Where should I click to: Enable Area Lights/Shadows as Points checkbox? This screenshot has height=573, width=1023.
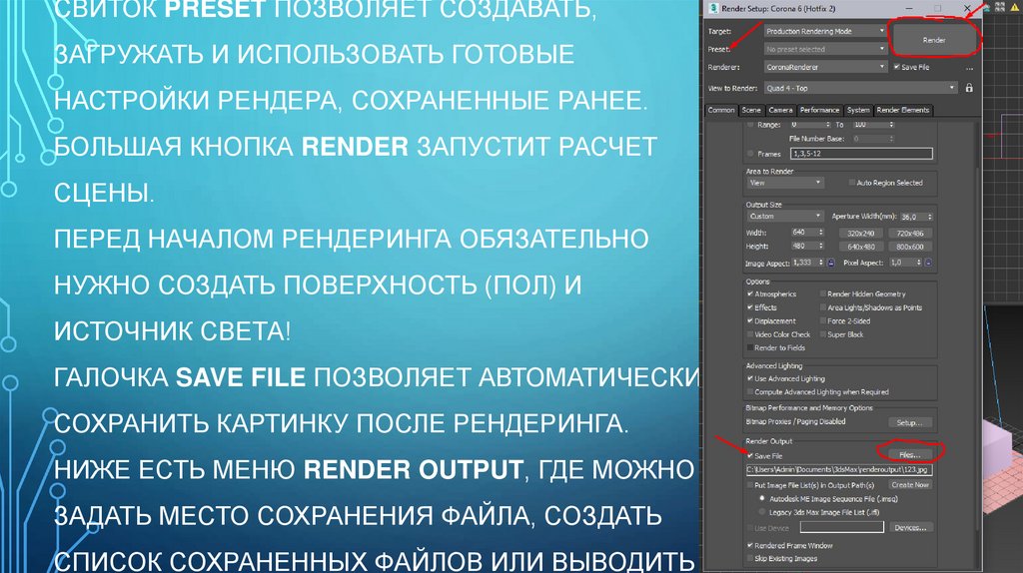coord(823,307)
